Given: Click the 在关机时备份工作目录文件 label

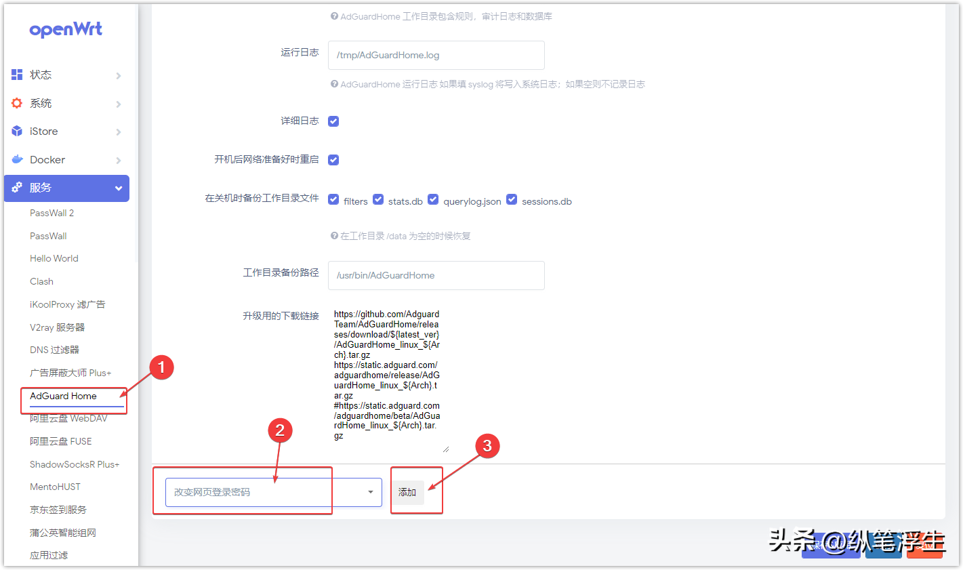Looking at the screenshot, I should [x=262, y=198].
